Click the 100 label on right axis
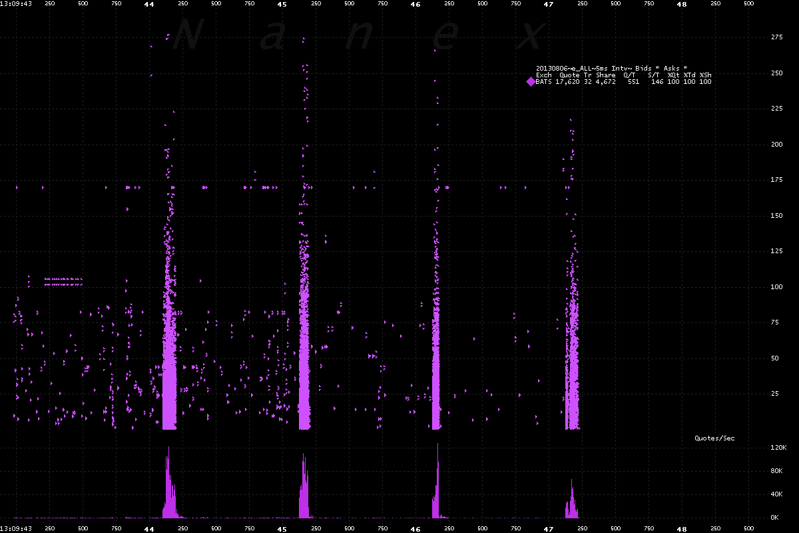Viewport: 799px width, 533px height. pyautogui.click(x=776, y=287)
